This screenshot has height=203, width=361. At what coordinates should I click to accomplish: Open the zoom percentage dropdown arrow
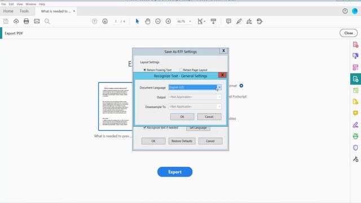tap(190, 21)
